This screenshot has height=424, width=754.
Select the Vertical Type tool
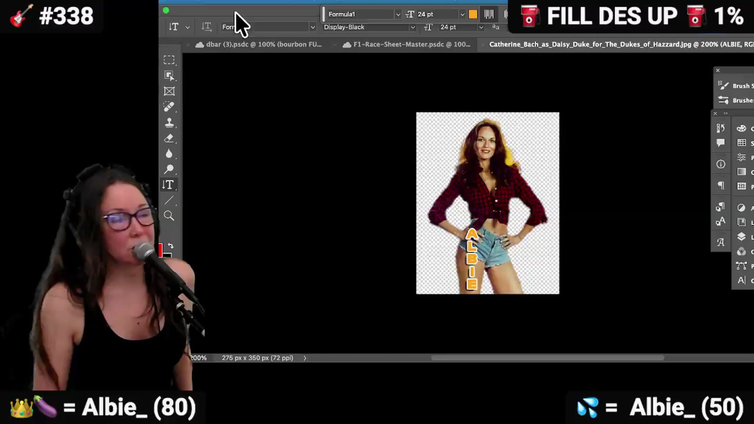pyautogui.click(x=169, y=185)
